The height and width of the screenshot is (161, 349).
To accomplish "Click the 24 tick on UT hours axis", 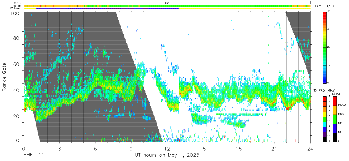I will [310, 149].
